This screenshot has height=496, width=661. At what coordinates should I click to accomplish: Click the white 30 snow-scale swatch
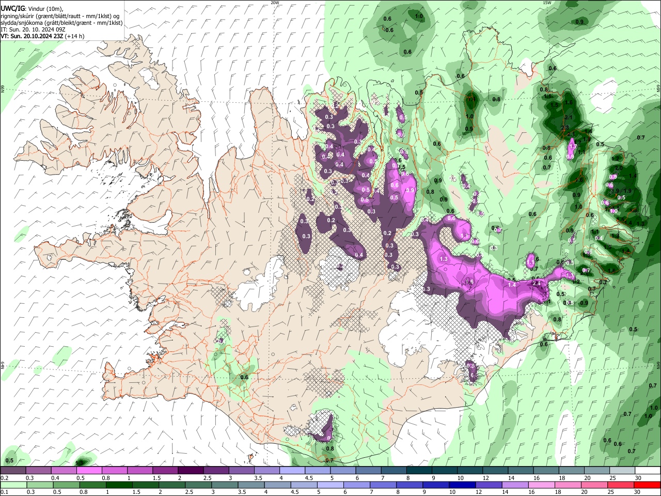click(648, 471)
